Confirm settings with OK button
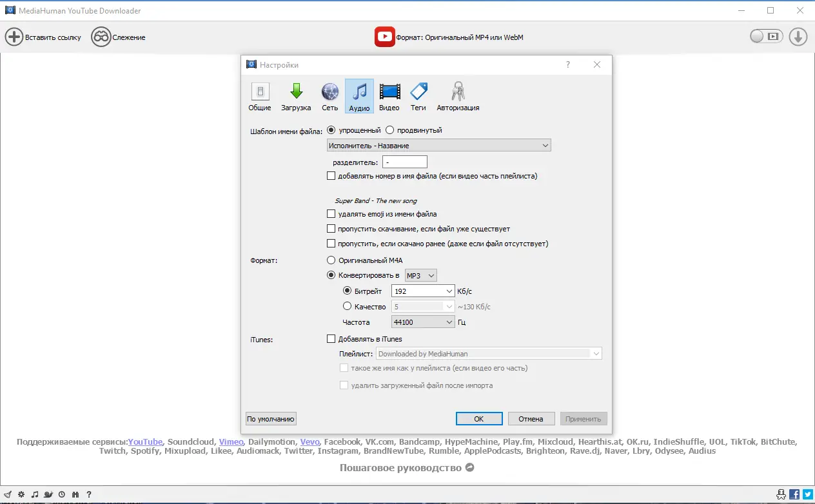 [479, 419]
